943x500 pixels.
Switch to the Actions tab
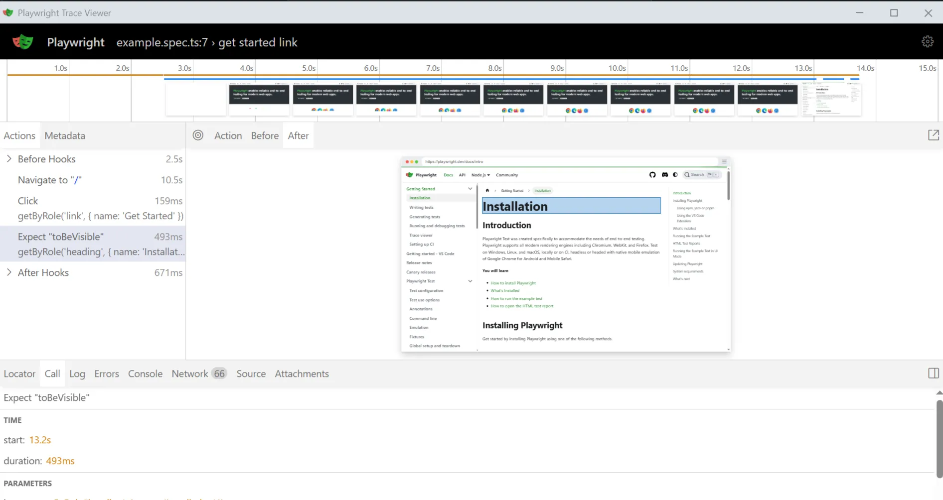[19, 135]
